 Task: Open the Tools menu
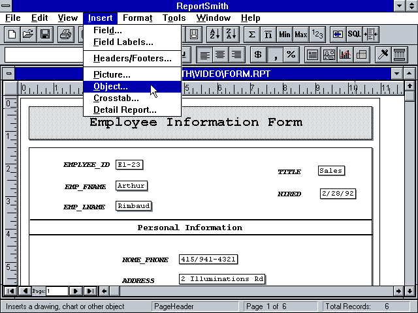pyautogui.click(x=174, y=18)
